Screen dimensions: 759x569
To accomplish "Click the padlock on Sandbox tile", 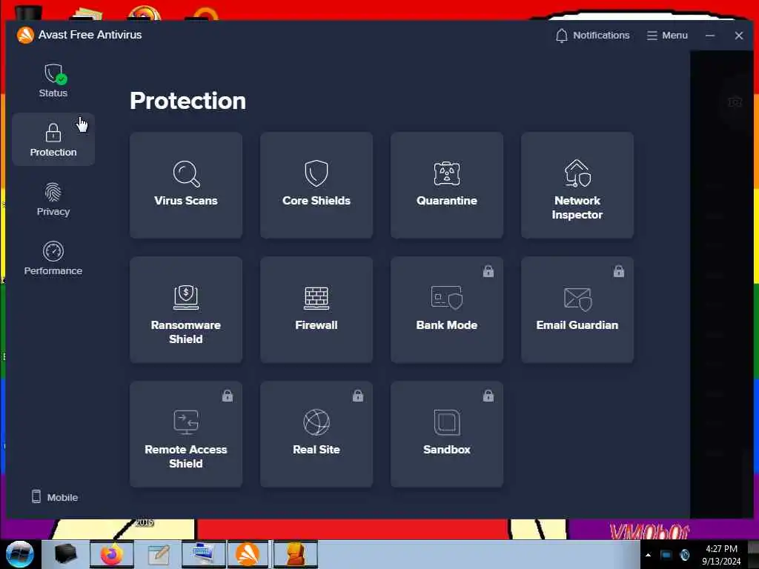I will click(488, 396).
